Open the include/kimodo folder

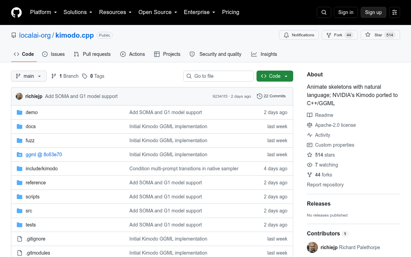pos(41,169)
